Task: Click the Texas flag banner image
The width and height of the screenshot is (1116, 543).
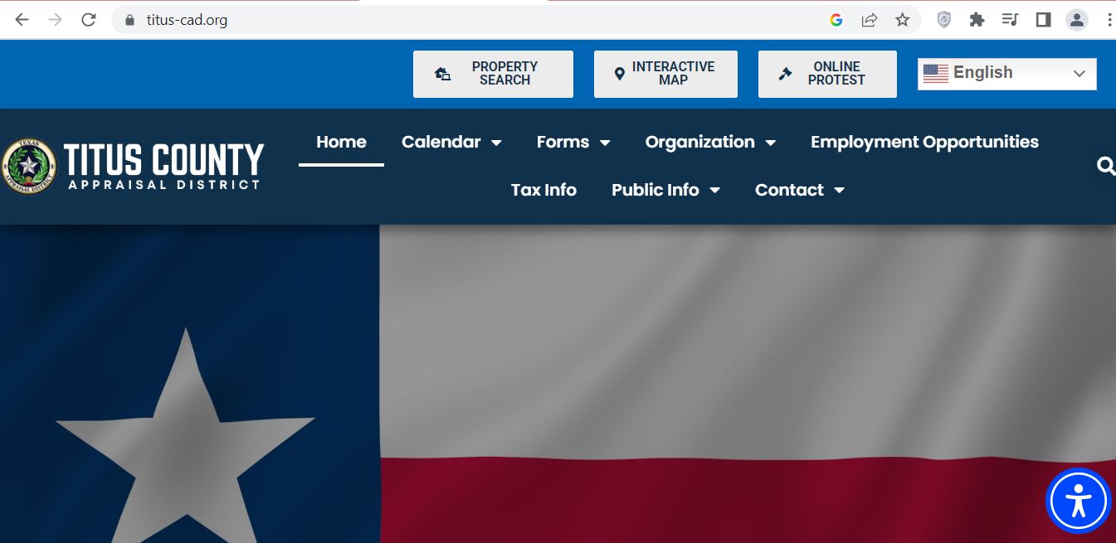Action: [558, 384]
